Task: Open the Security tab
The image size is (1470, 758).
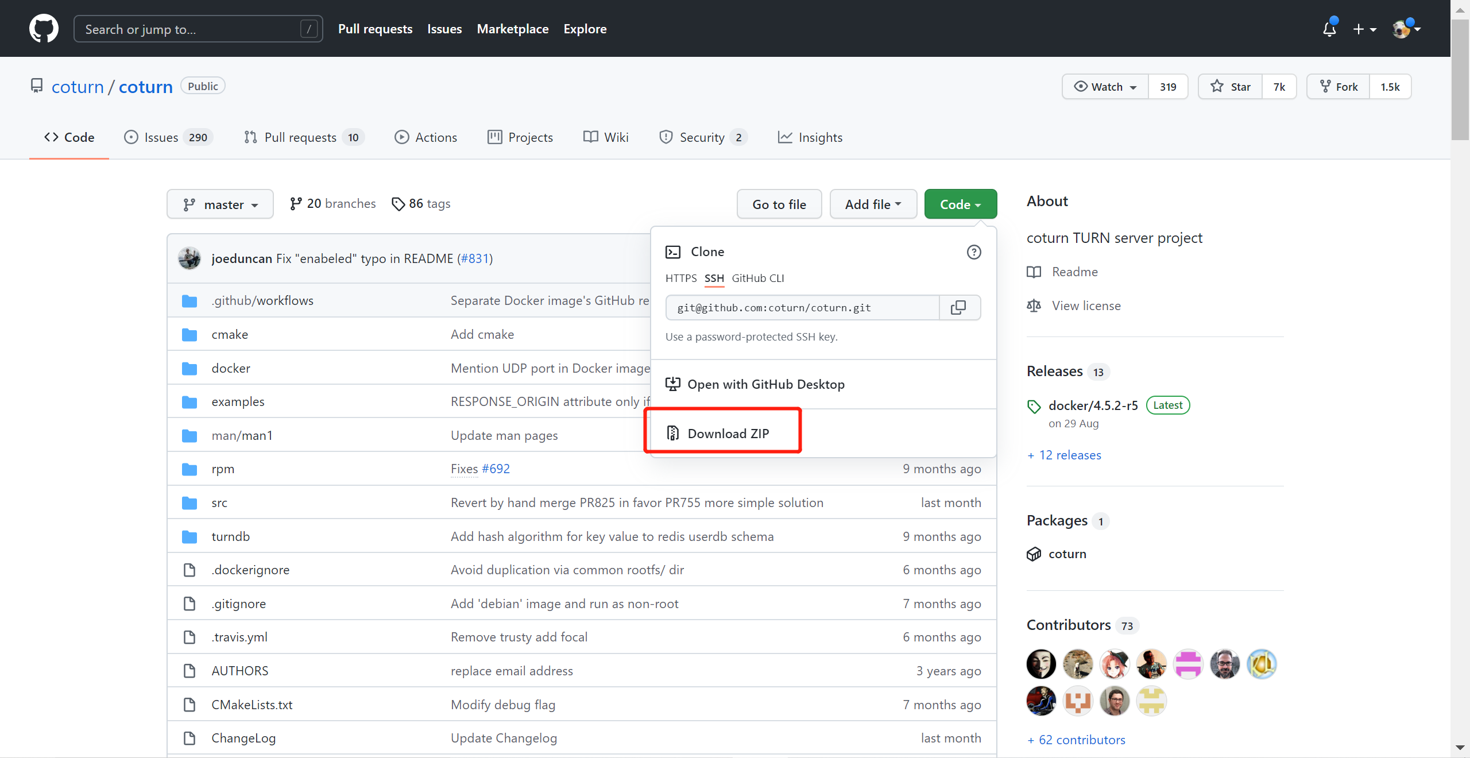Action: (702, 138)
